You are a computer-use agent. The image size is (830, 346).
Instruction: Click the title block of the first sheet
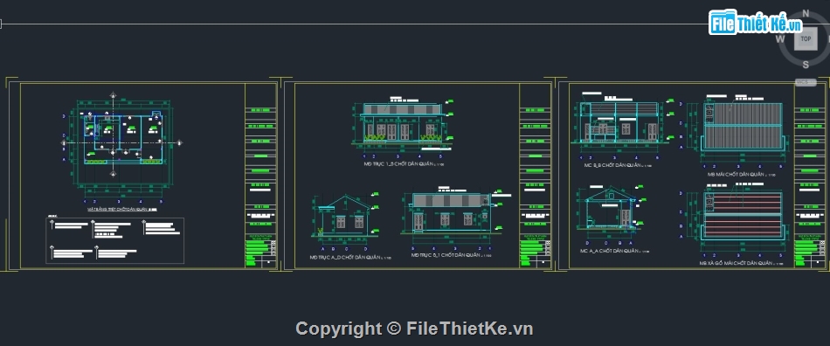(260, 175)
